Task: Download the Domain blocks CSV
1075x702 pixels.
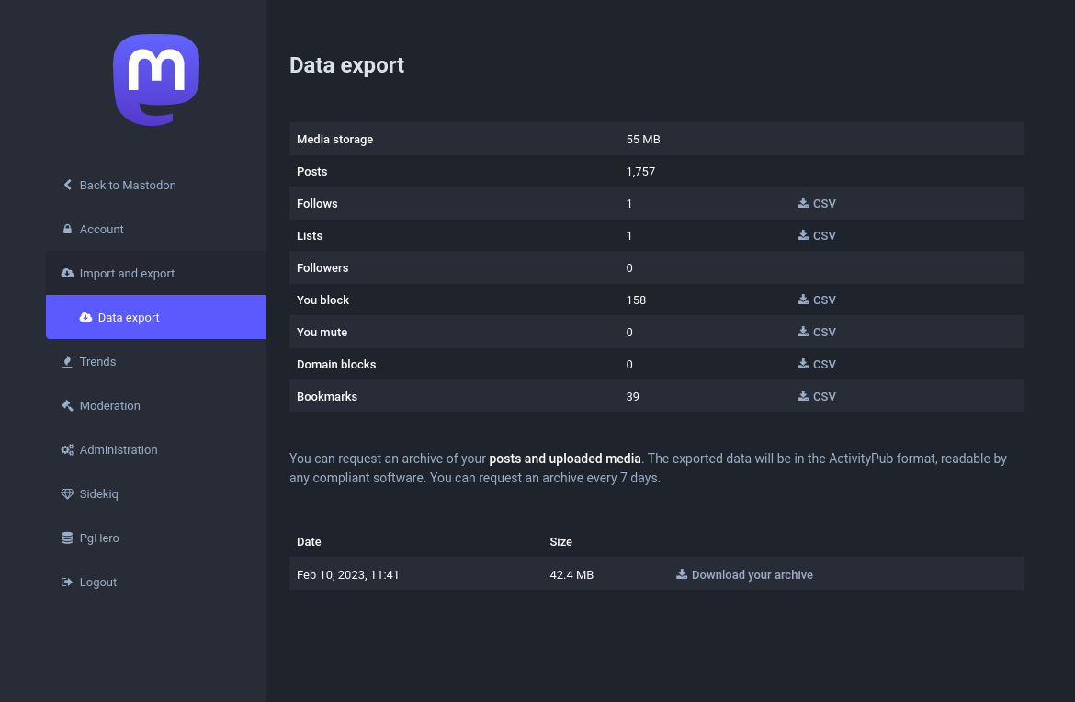Action: (x=817, y=365)
